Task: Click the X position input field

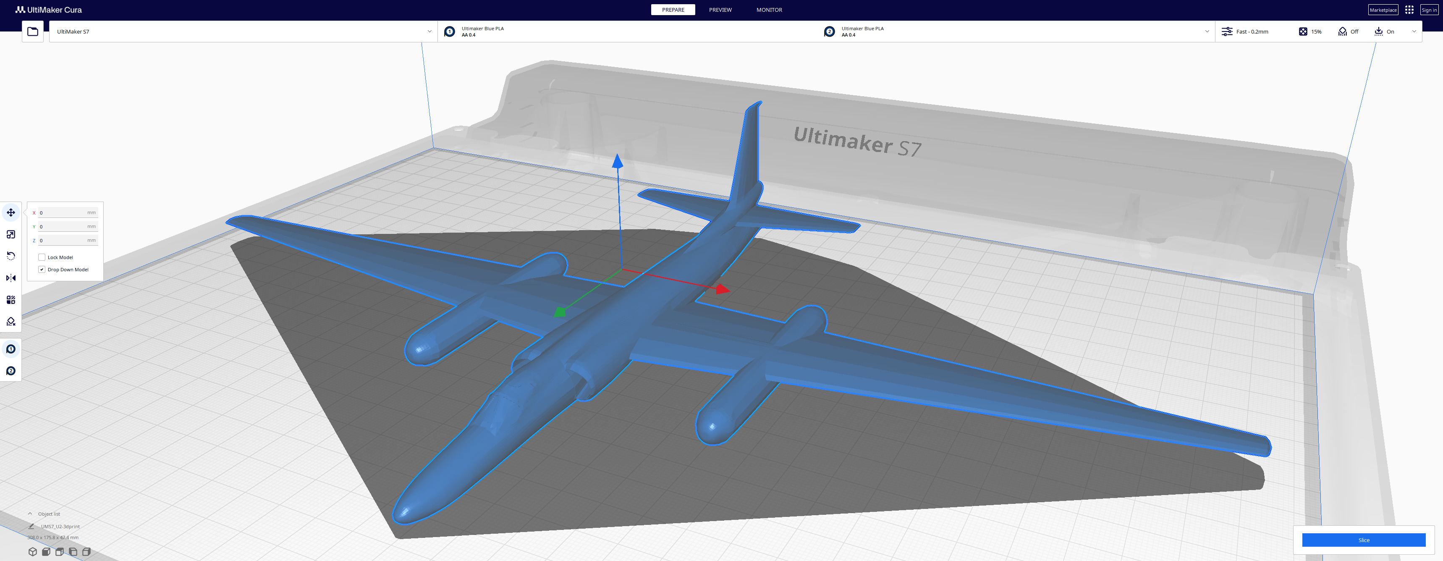Action: 63,213
